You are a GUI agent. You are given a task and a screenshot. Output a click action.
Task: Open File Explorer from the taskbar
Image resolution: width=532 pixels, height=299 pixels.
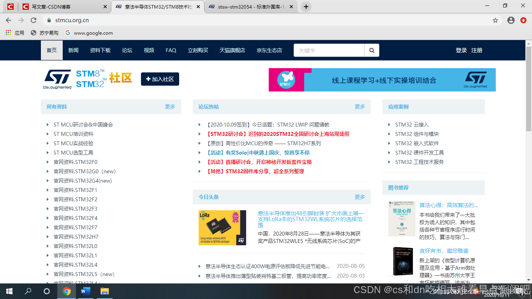(104, 291)
